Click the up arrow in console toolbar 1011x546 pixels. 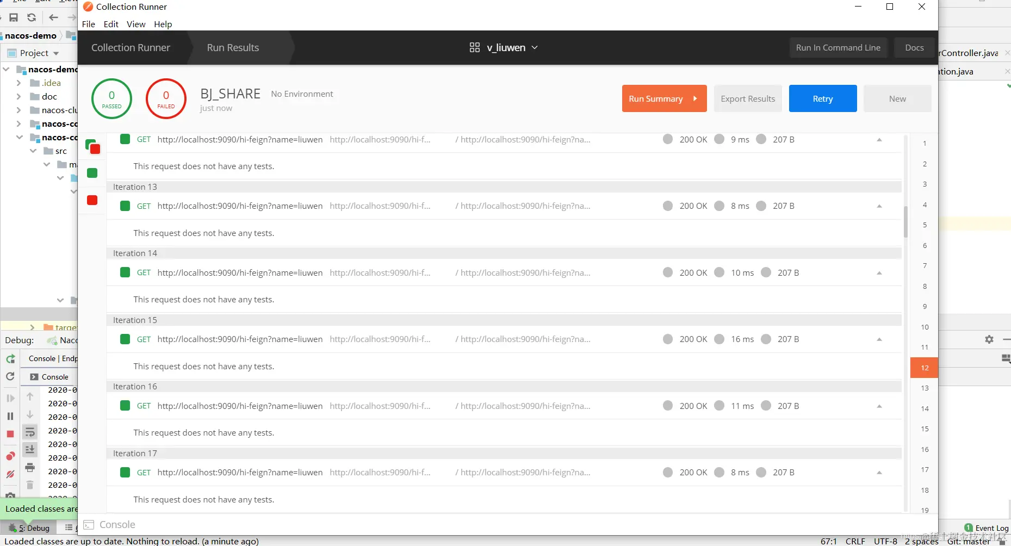click(x=30, y=396)
